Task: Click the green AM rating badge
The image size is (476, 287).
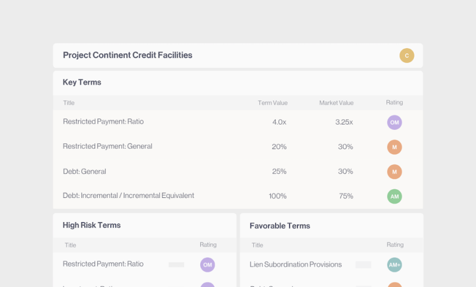Action: (394, 196)
